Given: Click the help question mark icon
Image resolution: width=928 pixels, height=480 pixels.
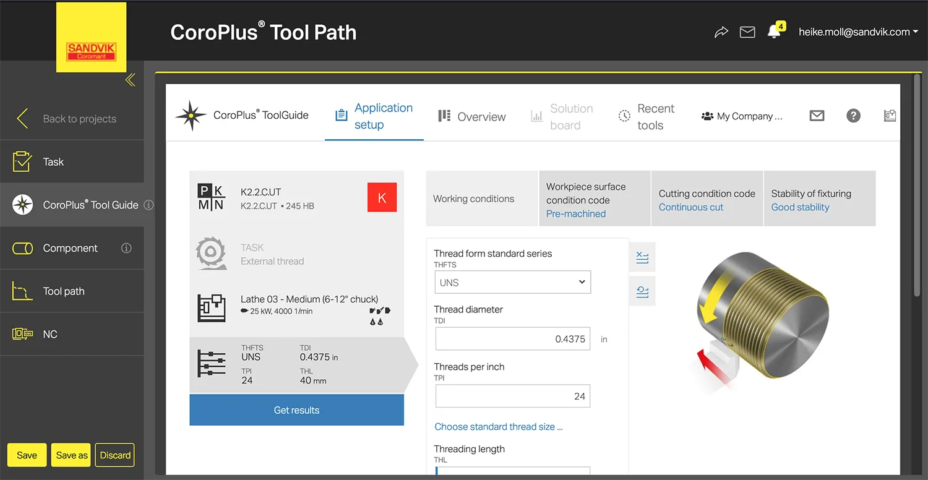Looking at the screenshot, I should (853, 116).
